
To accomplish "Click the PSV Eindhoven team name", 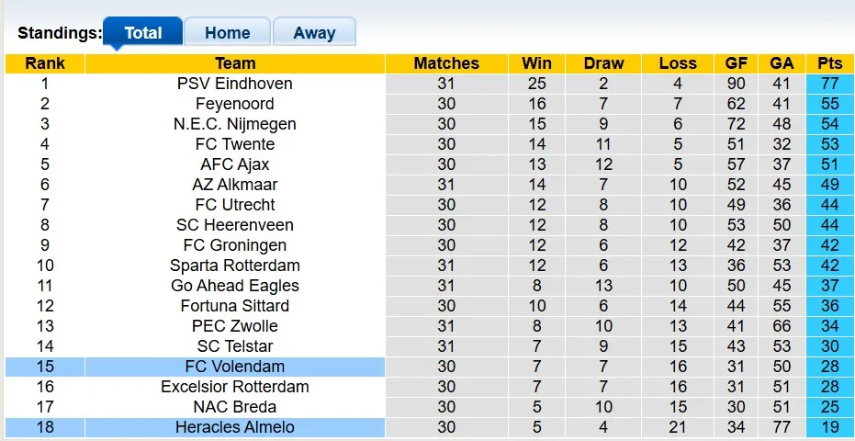I will pyautogui.click(x=235, y=84).
